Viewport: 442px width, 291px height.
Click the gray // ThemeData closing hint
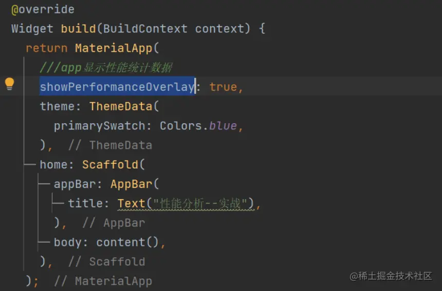point(110,145)
